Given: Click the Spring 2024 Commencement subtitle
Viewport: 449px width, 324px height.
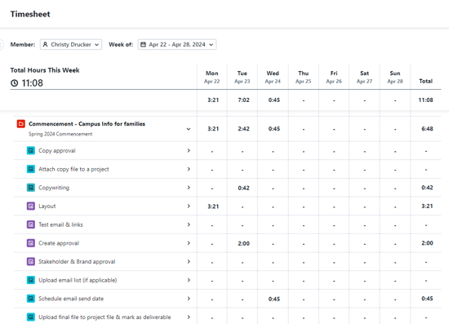Looking at the screenshot, I should pyautogui.click(x=60, y=134).
